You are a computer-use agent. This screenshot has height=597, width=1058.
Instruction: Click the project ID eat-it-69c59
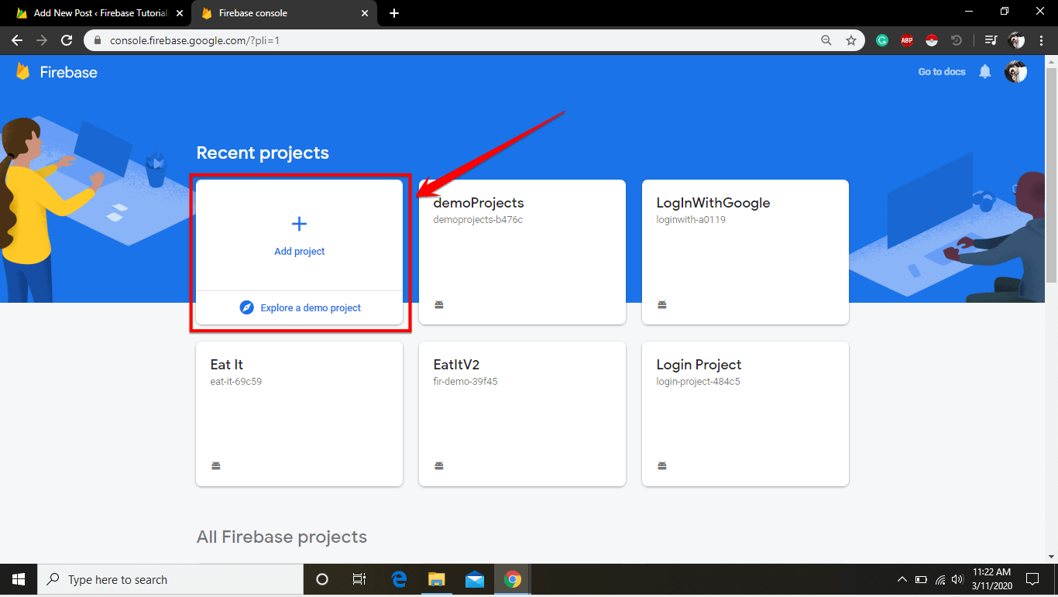pyautogui.click(x=236, y=382)
